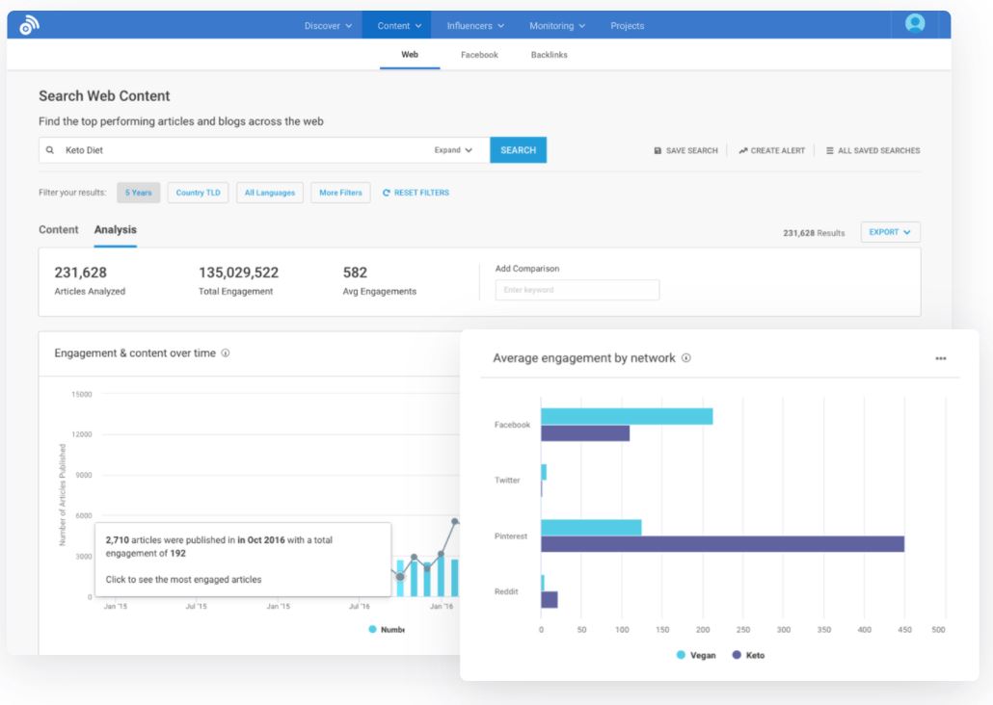Open the user profile avatar
The height and width of the screenshot is (705, 993).
coord(915,23)
